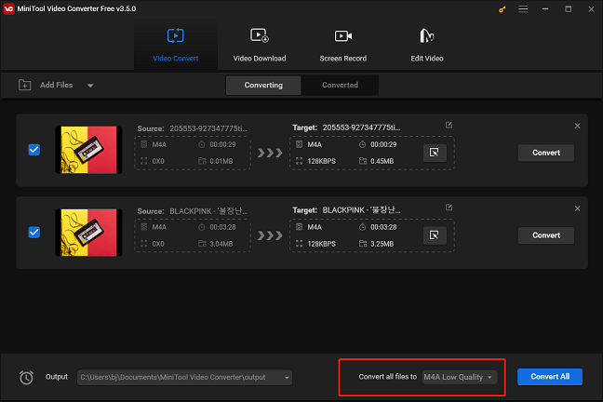Switch to the Video Download tab
The width and height of the screenshot is (603, 402).
pyautogui.click(x=260, y=45)
